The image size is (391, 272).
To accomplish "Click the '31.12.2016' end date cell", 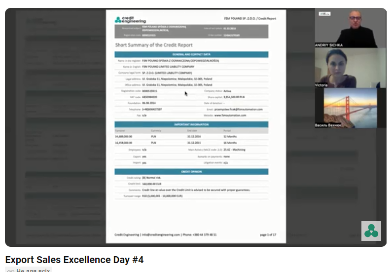I will point(194,137).
